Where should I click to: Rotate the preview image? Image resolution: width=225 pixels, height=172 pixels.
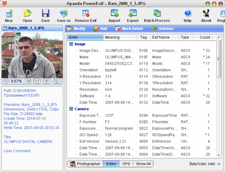pos(57,81)
